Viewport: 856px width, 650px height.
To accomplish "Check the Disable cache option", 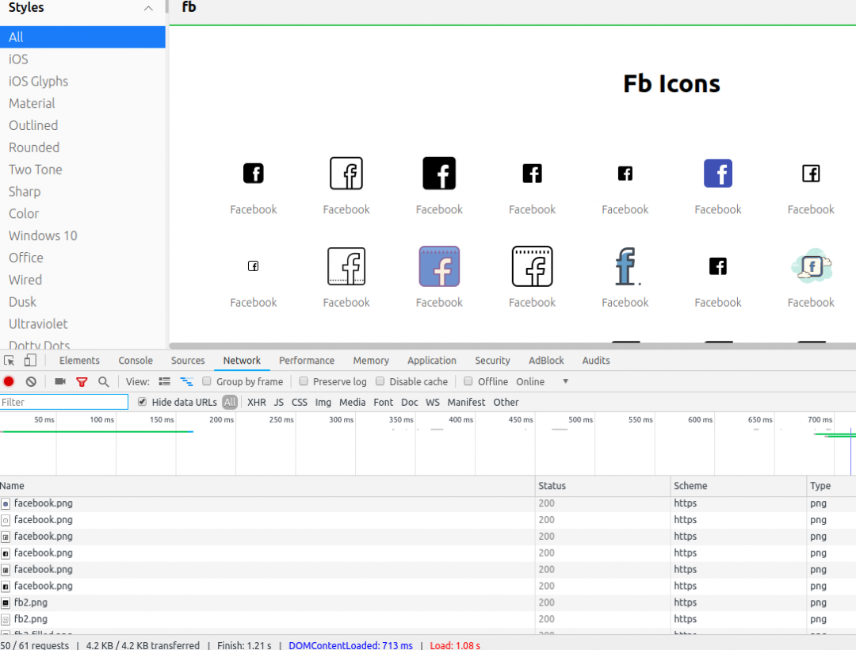I will point(380,381).
